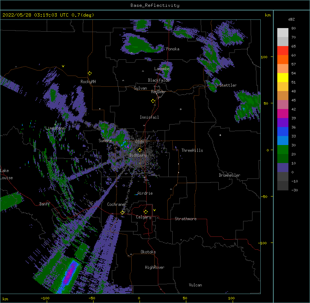The height and width of the screenshot is (303, 310).
Task: Click the yellow marker beside Olds
Action: (140, 150)
